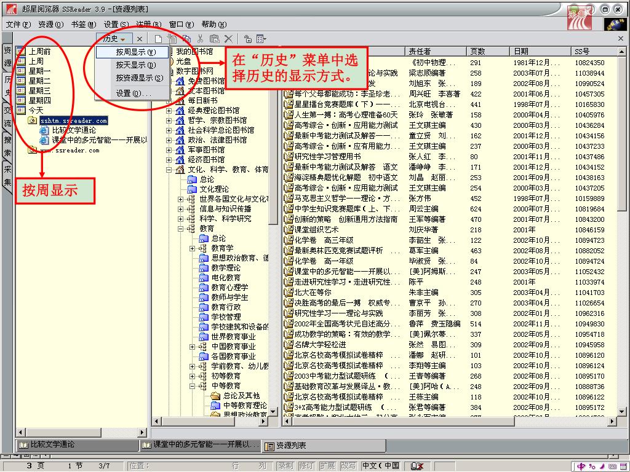Close the history pane with X button
Viewport: 630px width, 472px height.
(x=140, y=39)
